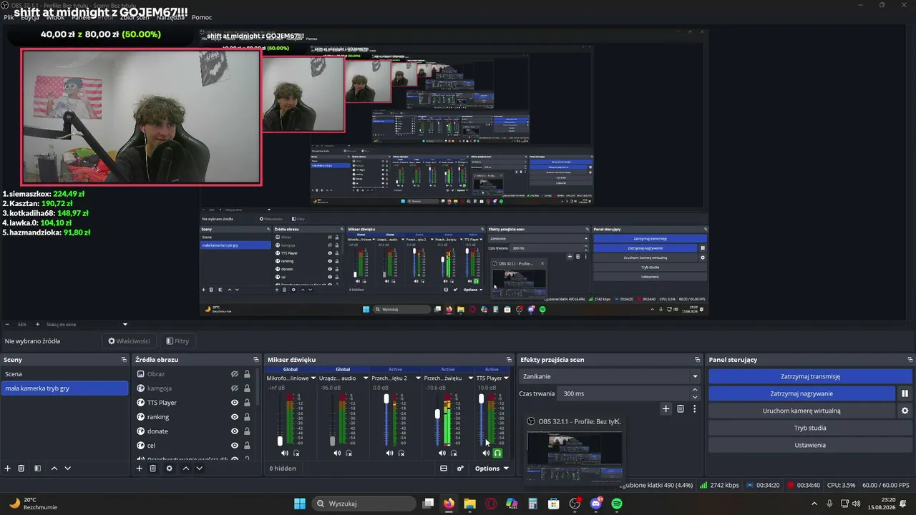Open Spotify from the taskbar
The image size is (916, 515).
[x=617, y=504]
